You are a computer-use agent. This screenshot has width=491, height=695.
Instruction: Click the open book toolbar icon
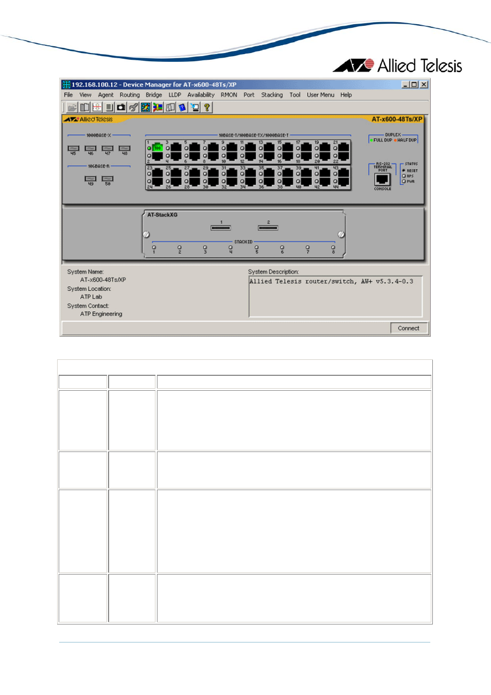(84, 108)
